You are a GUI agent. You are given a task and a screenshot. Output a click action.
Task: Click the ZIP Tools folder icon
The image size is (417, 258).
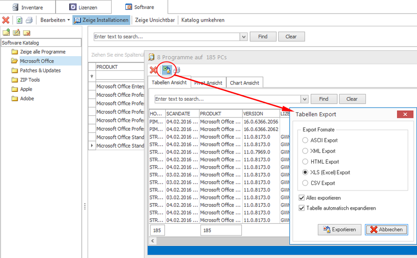tap(15, 80)
